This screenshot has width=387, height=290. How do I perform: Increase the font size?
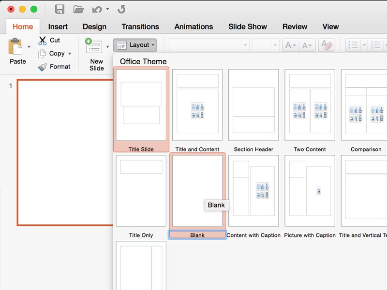point(291,45)
